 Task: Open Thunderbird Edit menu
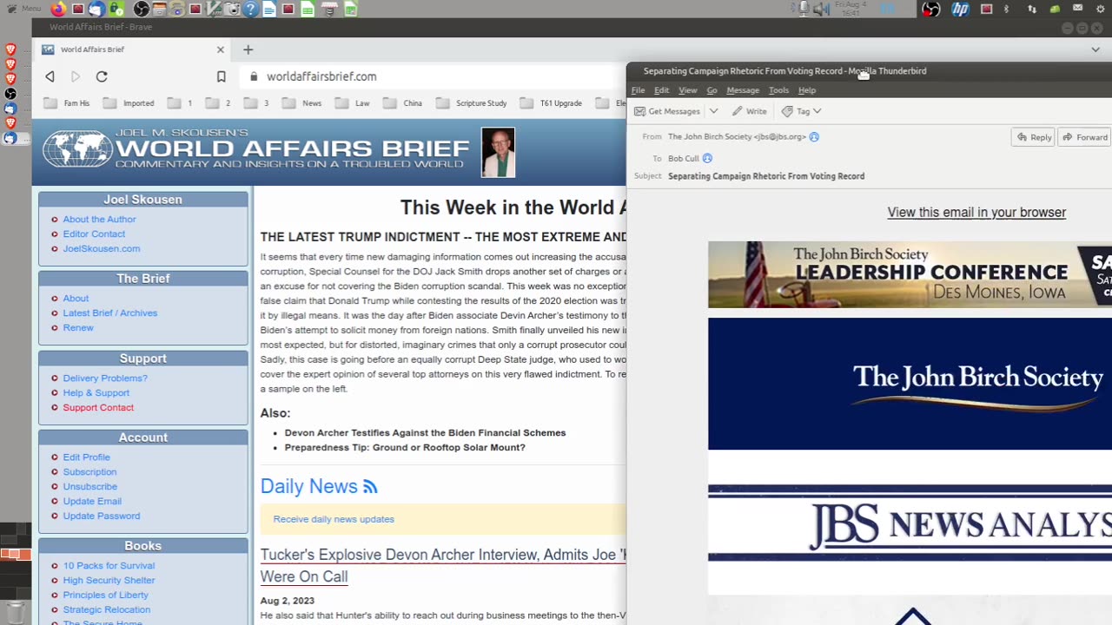(661, 90)
